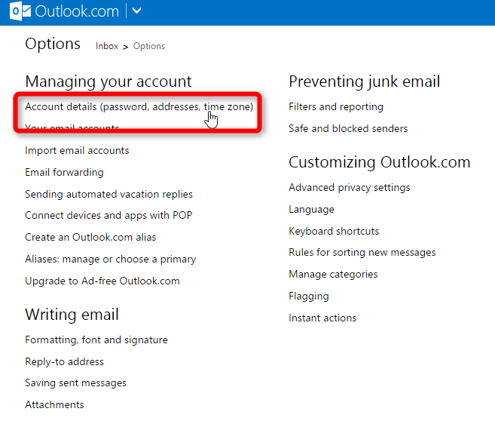Click the Writing email heading
495x427 pixels.
coord(72,315)
